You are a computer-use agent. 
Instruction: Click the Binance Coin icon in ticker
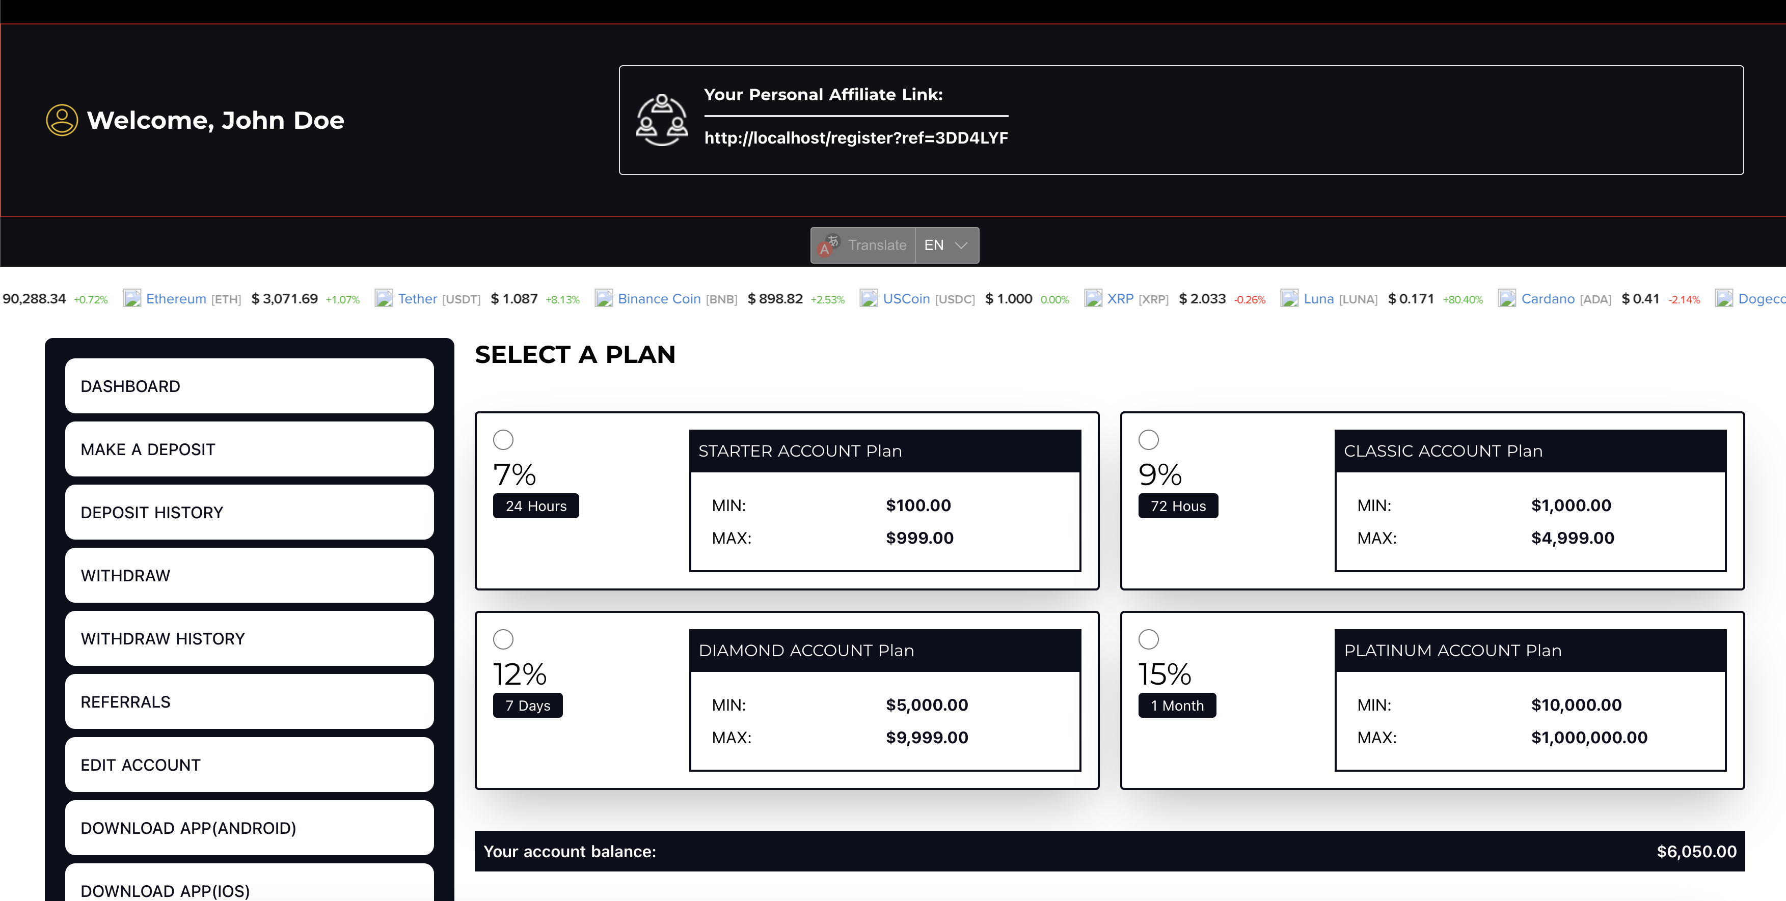click(x=603, y=299)
